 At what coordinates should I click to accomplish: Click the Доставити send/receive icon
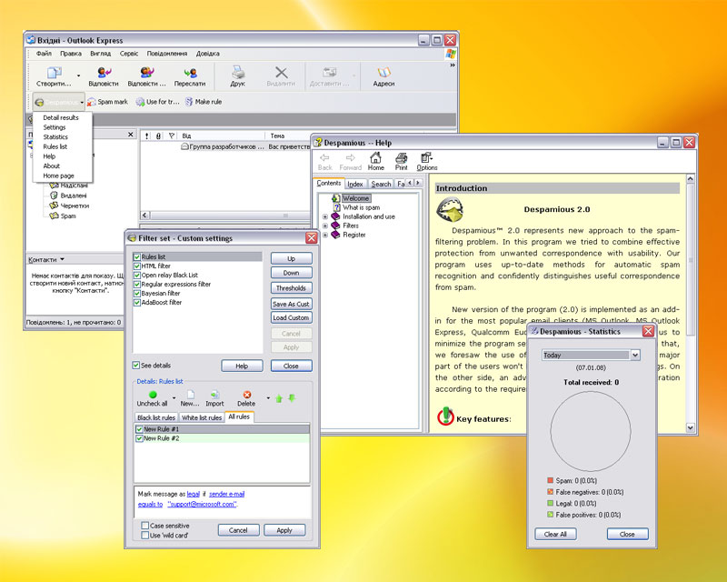[x=329, y=73]
